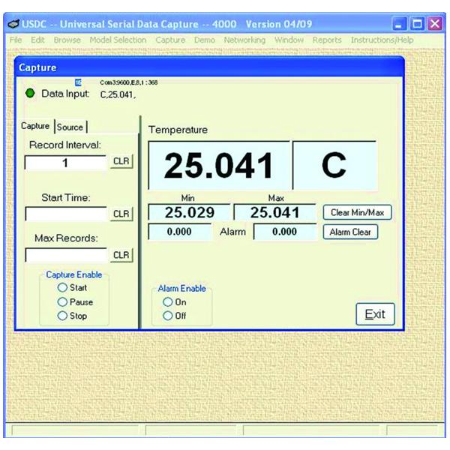The height and width of the screenshot is (450, 450).
Task: Select the Stop capture radio button
Action: [62, 316]
